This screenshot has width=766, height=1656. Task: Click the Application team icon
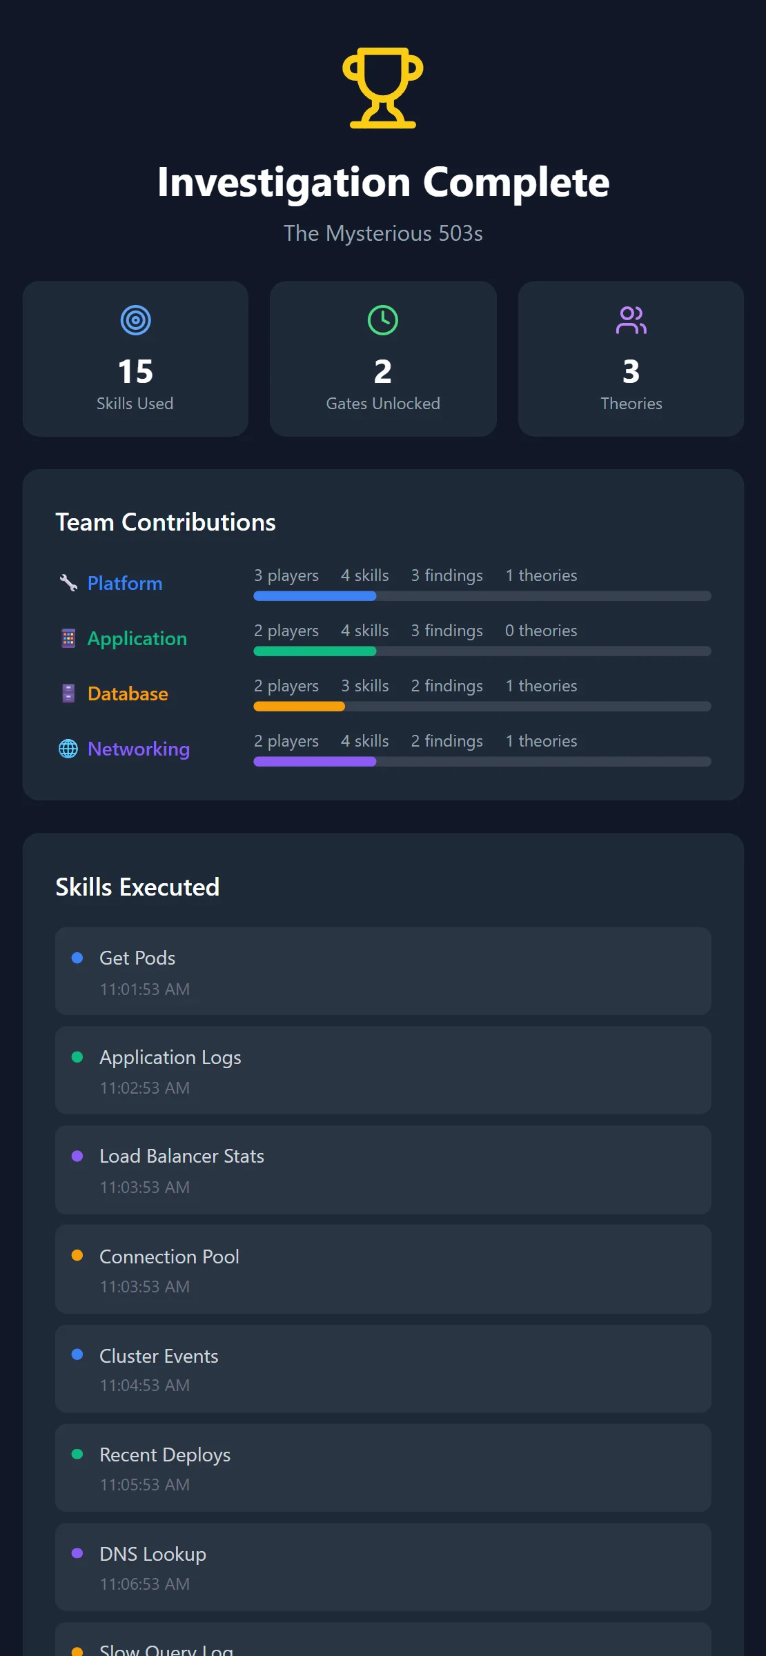(x=68, y=638)
